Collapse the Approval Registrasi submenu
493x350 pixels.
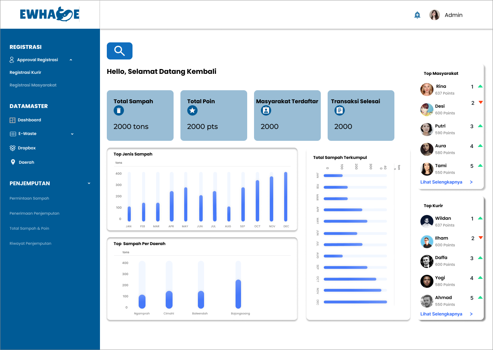click(x=71, y=60)
